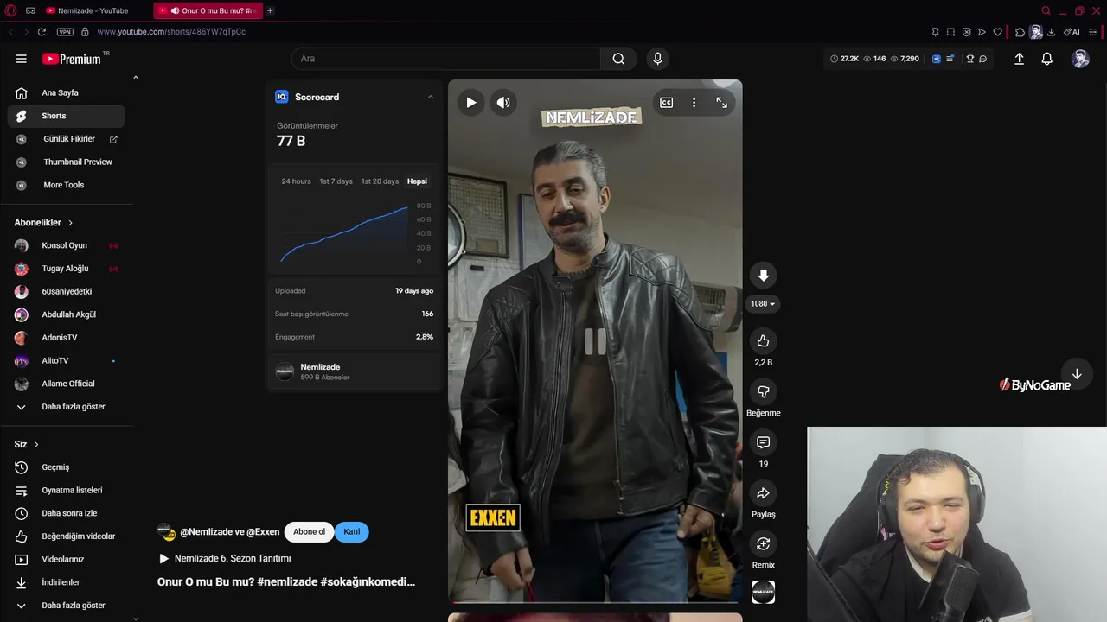The height and width of the screenshot is (622, 1107).
Task: Open the trophy icon in stats bar
Action: tap(970, 59)
